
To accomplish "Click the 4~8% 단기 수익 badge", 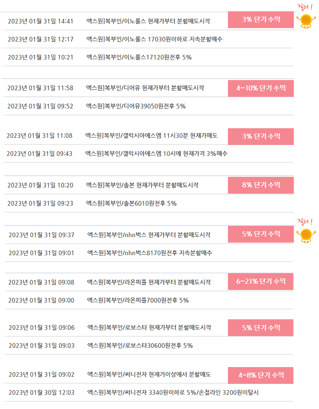I will pos(261,375).
